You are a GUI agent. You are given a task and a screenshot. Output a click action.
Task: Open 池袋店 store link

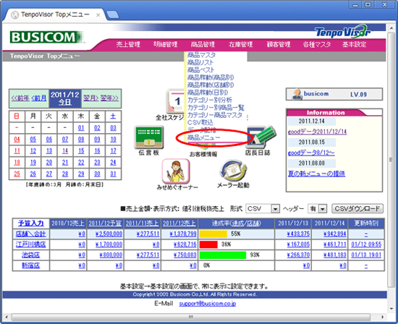tap(30, 255)
